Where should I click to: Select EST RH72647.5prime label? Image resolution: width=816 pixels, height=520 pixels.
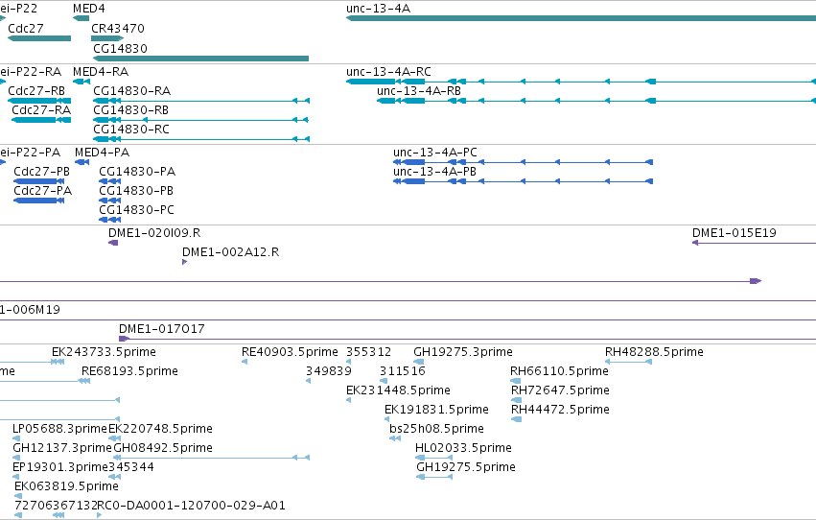tap(561, 390)
